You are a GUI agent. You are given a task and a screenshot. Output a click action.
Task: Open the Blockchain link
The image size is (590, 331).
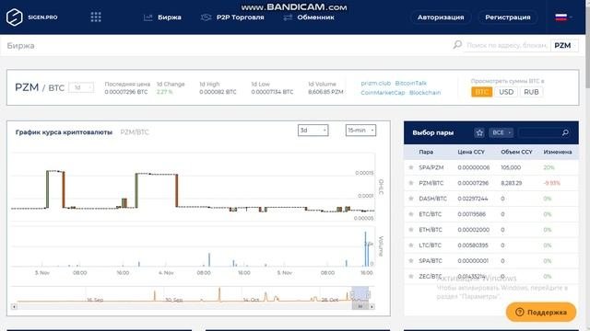425,92
